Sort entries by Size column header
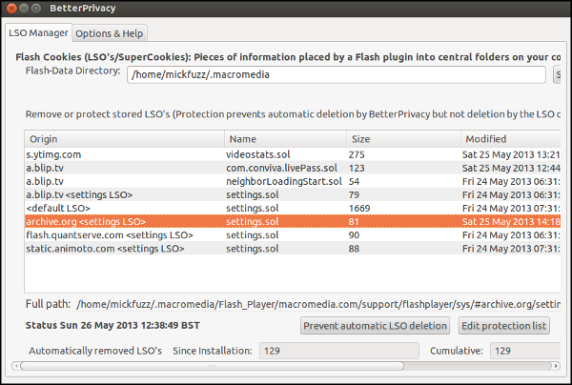The height and width of the screenshot is (385, 572). coord(400,139)
